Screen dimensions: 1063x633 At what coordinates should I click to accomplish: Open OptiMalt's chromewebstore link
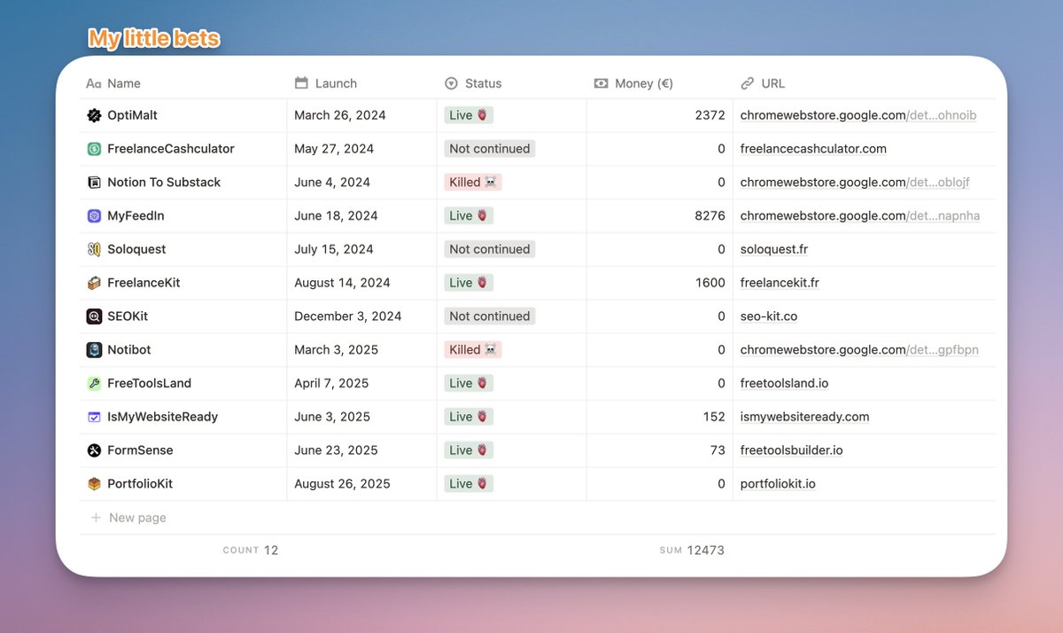858,115
